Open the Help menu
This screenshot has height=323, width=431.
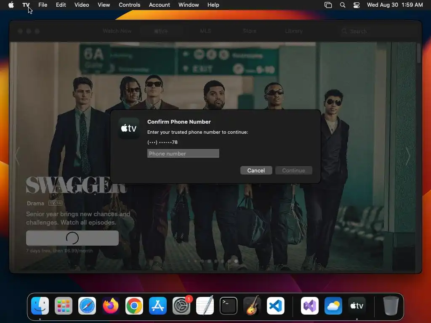tap(213, 5)
